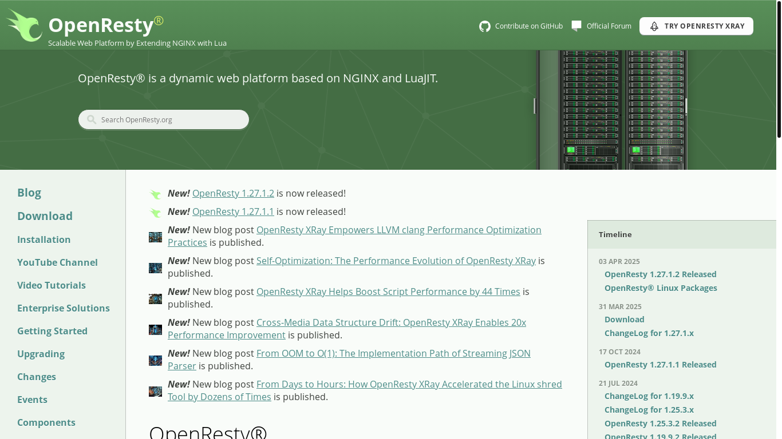Open Getting Started in the sidebar
Image resolution: width=782 pixels, height=439 pixels.
point(52,331)
